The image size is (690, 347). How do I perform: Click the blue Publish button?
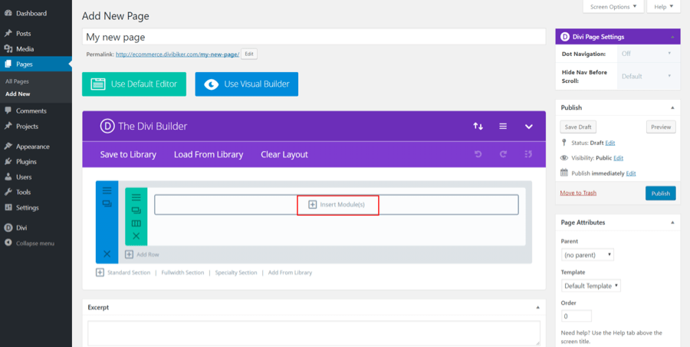[x=661, y=193]
